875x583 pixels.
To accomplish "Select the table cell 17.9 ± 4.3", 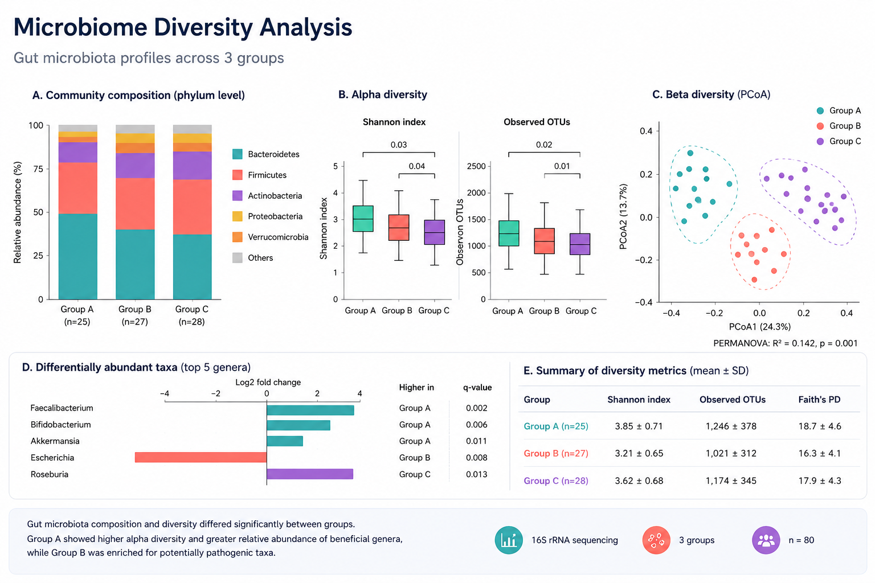I will point(820,481).
